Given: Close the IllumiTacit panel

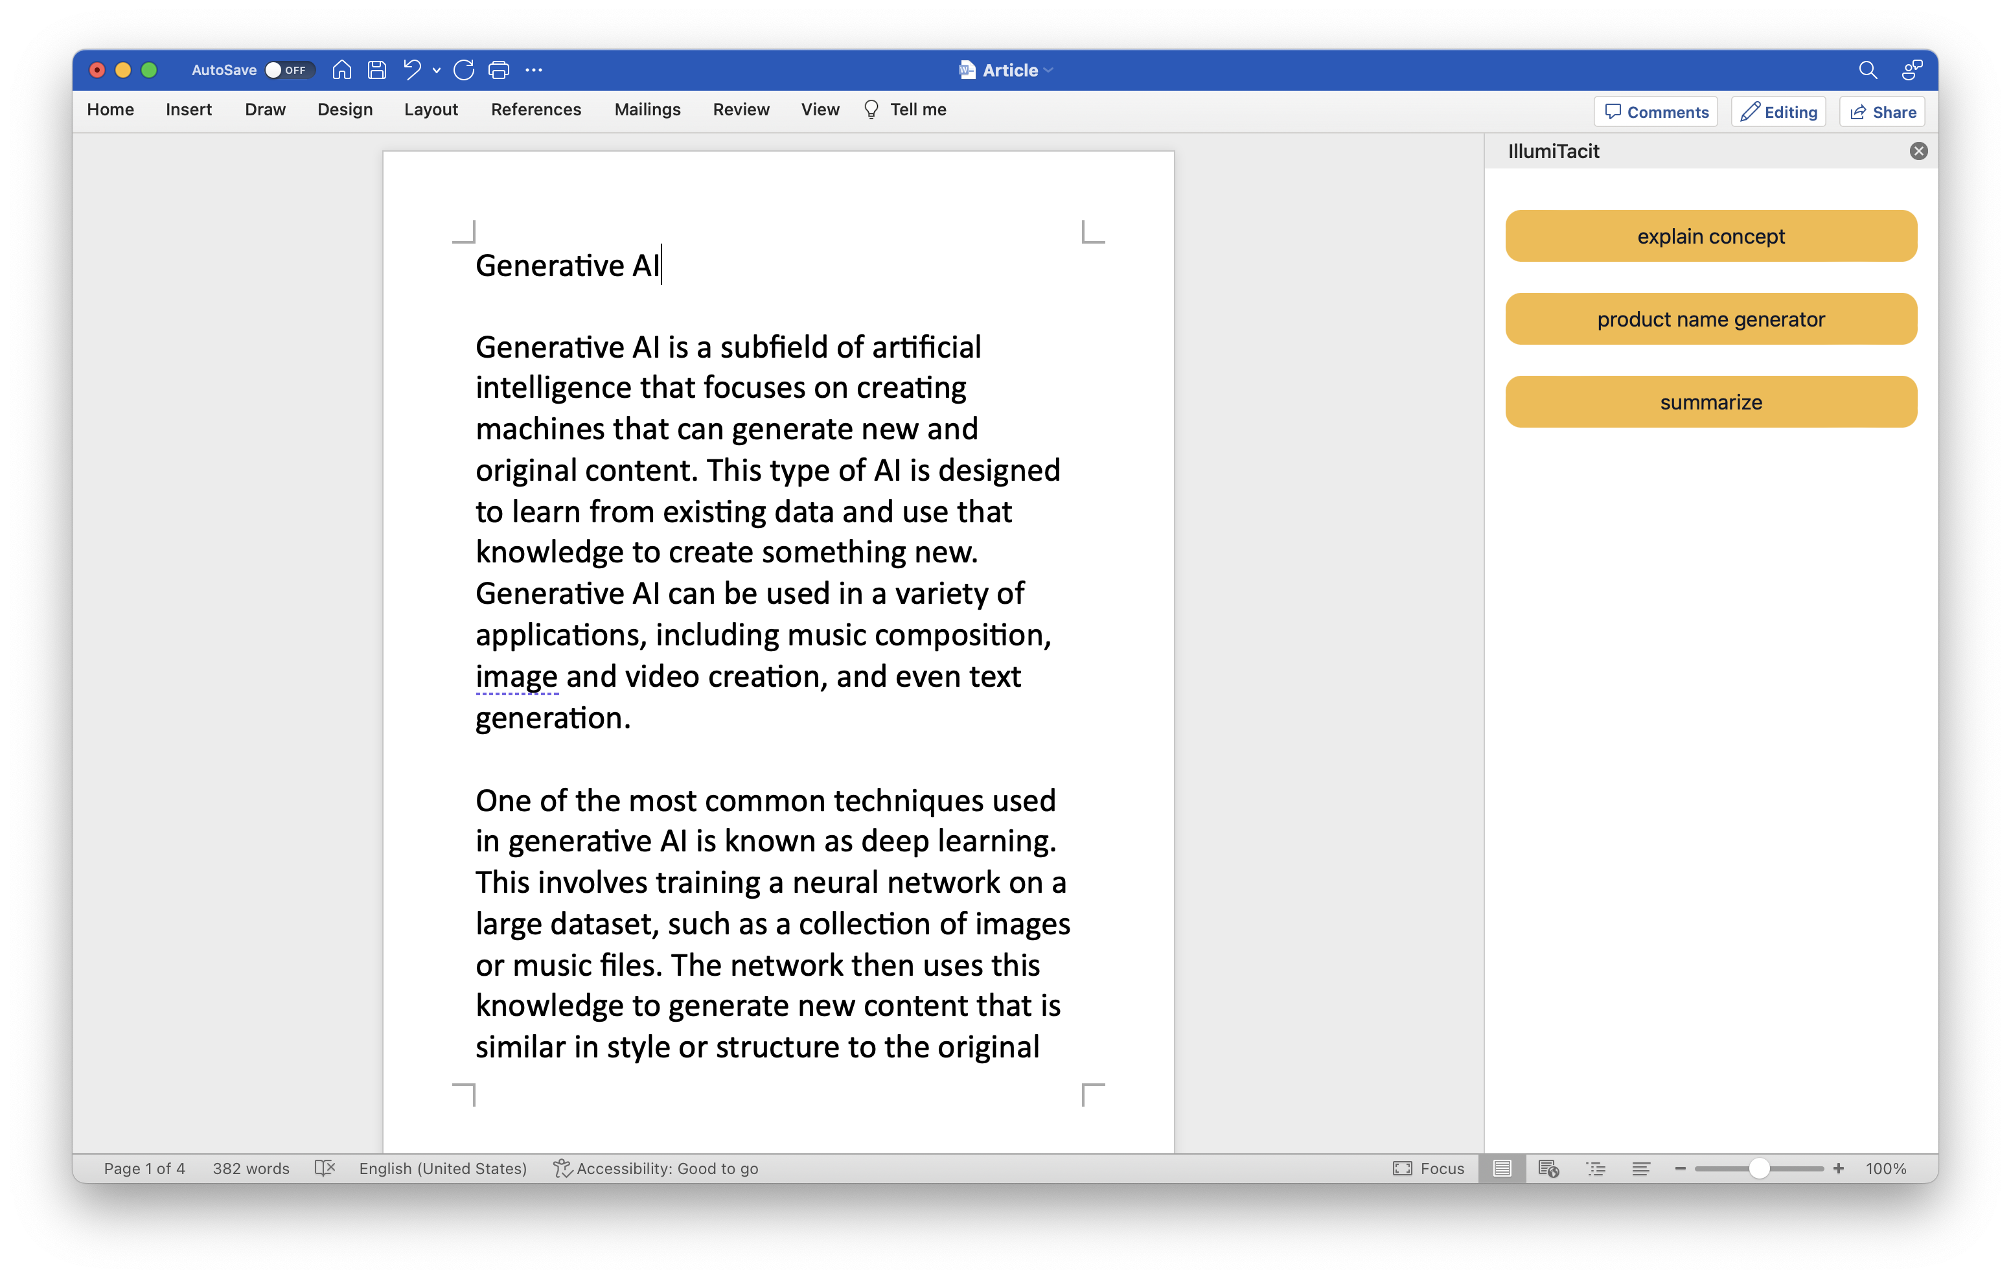Looking at the screenshot, I should [1918, 150].
